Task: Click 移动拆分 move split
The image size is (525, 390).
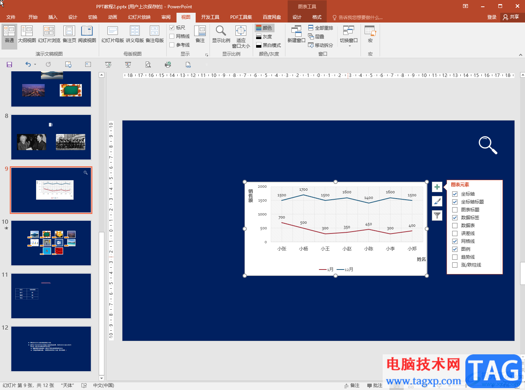Action: (321, 45)
